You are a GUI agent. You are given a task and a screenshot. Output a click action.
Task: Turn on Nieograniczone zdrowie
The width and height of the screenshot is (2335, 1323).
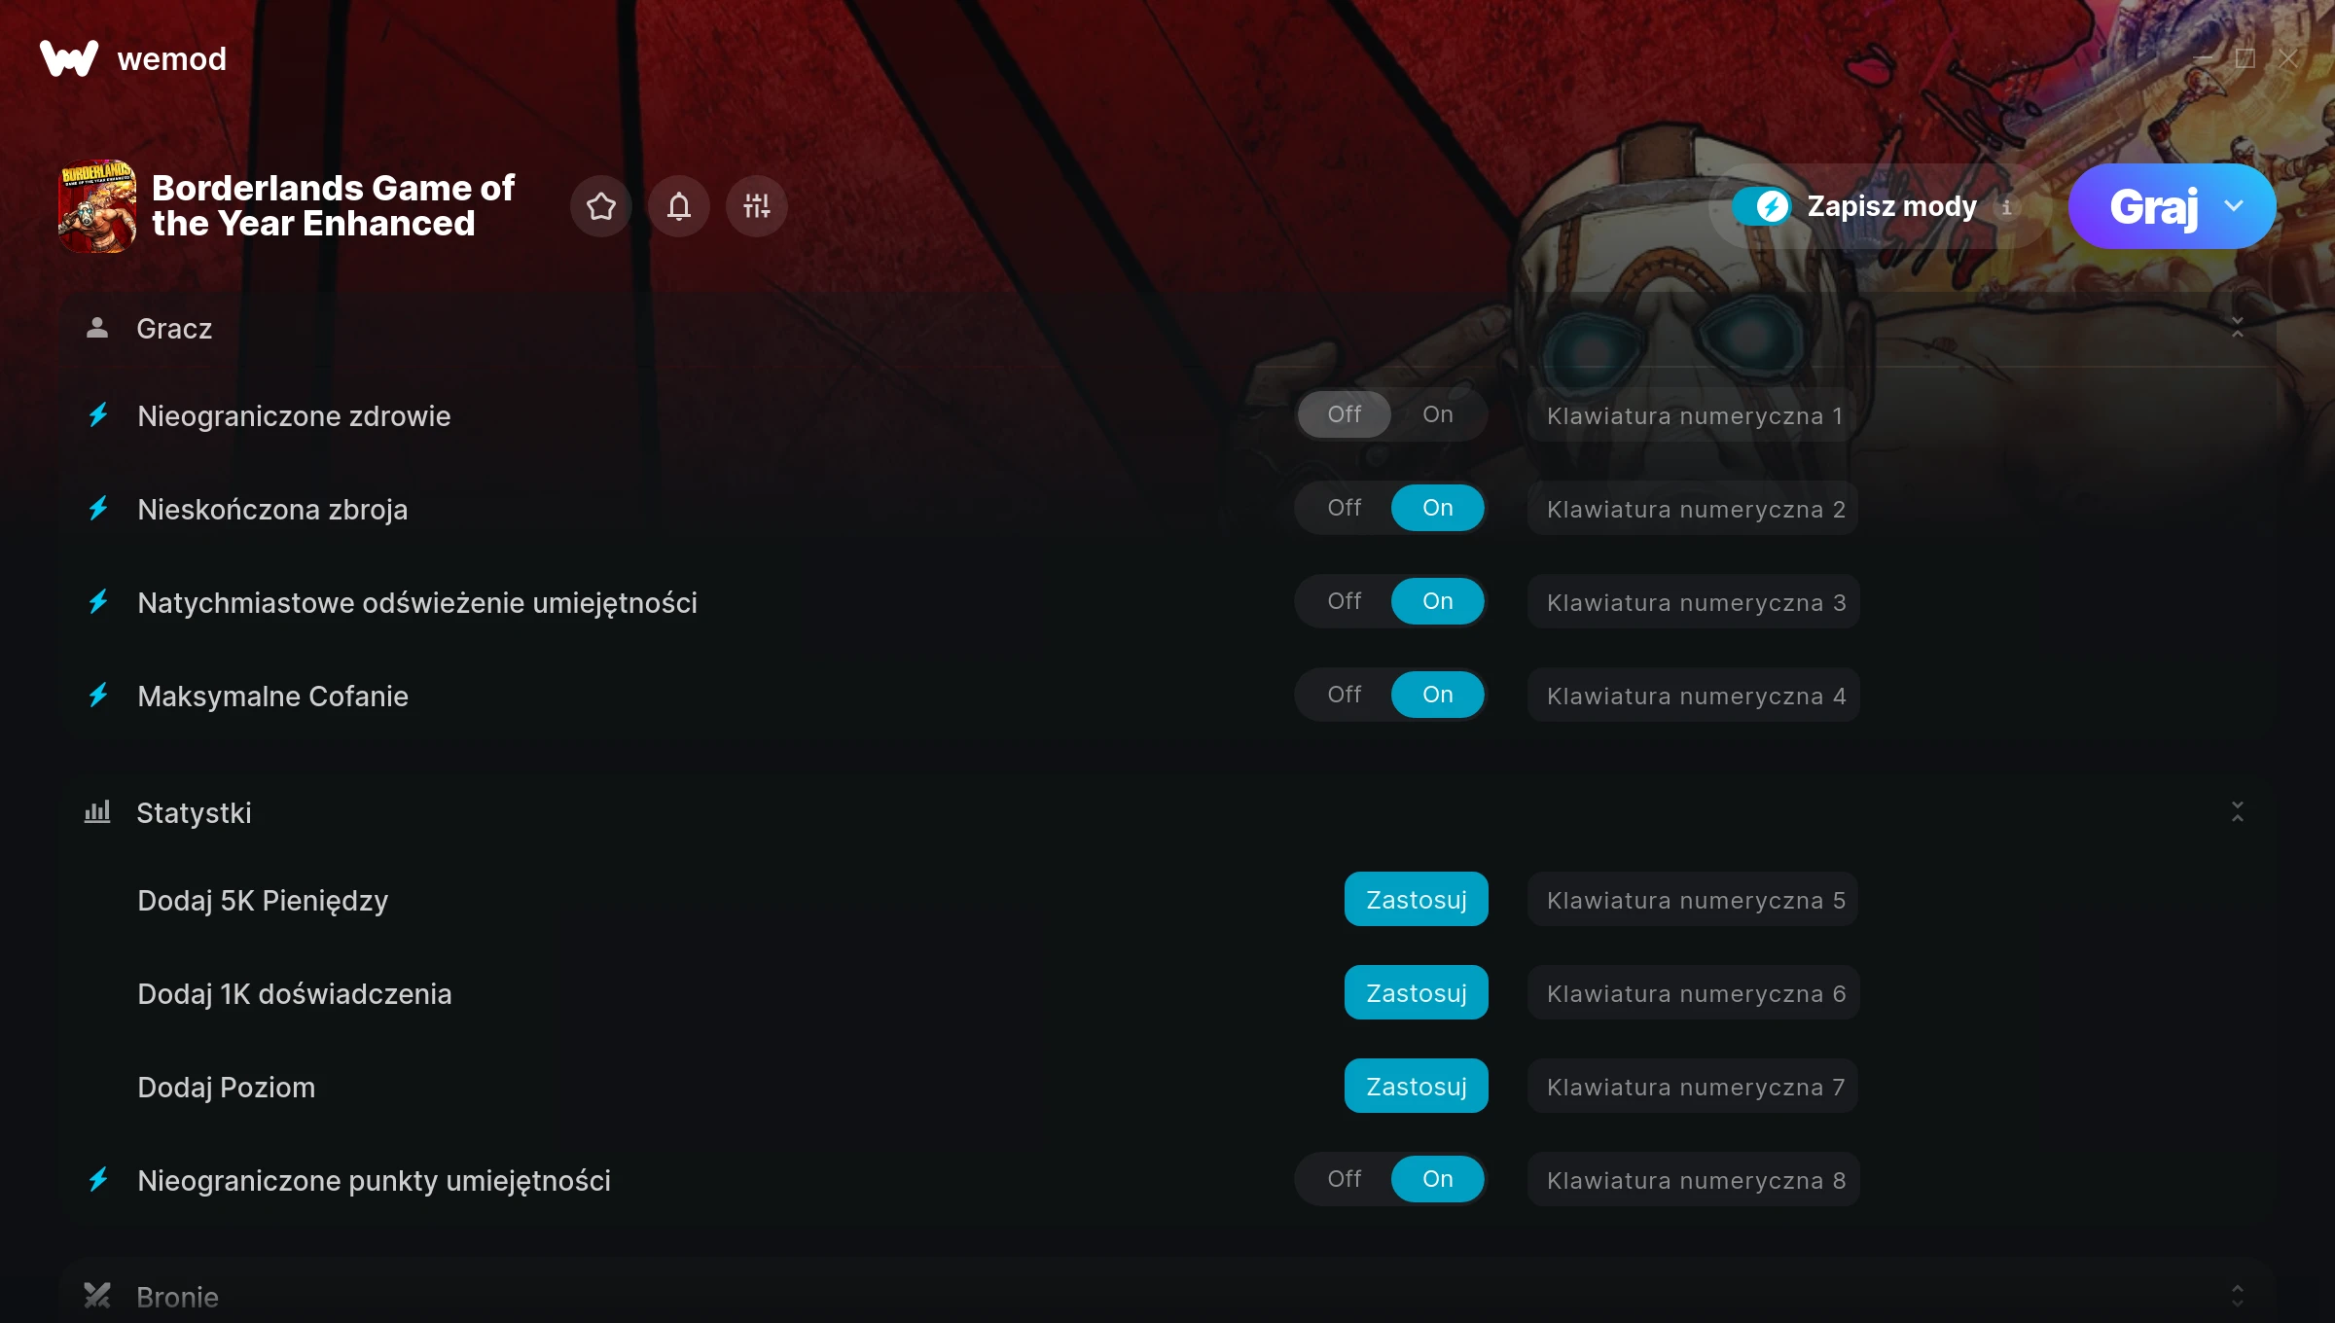click(x=1438, y=414)
